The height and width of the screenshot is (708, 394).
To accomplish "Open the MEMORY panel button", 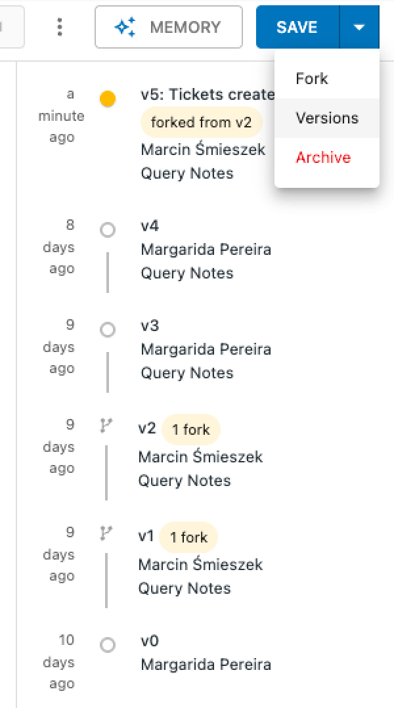I will tap(168, 27).
